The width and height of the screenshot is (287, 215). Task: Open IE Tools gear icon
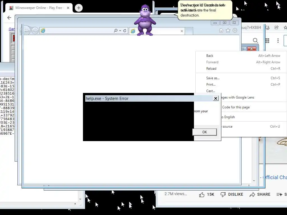click(235, 30)
